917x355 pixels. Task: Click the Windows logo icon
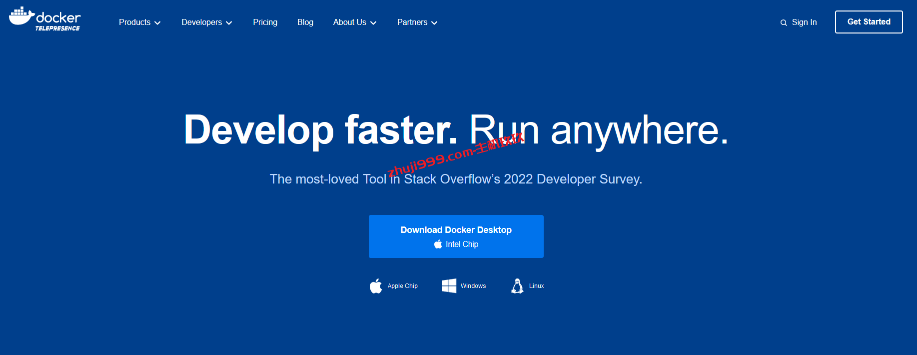[449, 286]
